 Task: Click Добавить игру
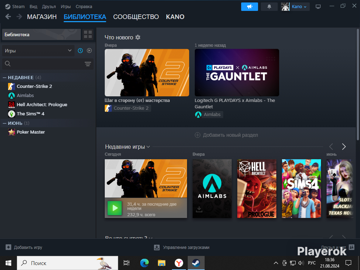click(24, 247)
